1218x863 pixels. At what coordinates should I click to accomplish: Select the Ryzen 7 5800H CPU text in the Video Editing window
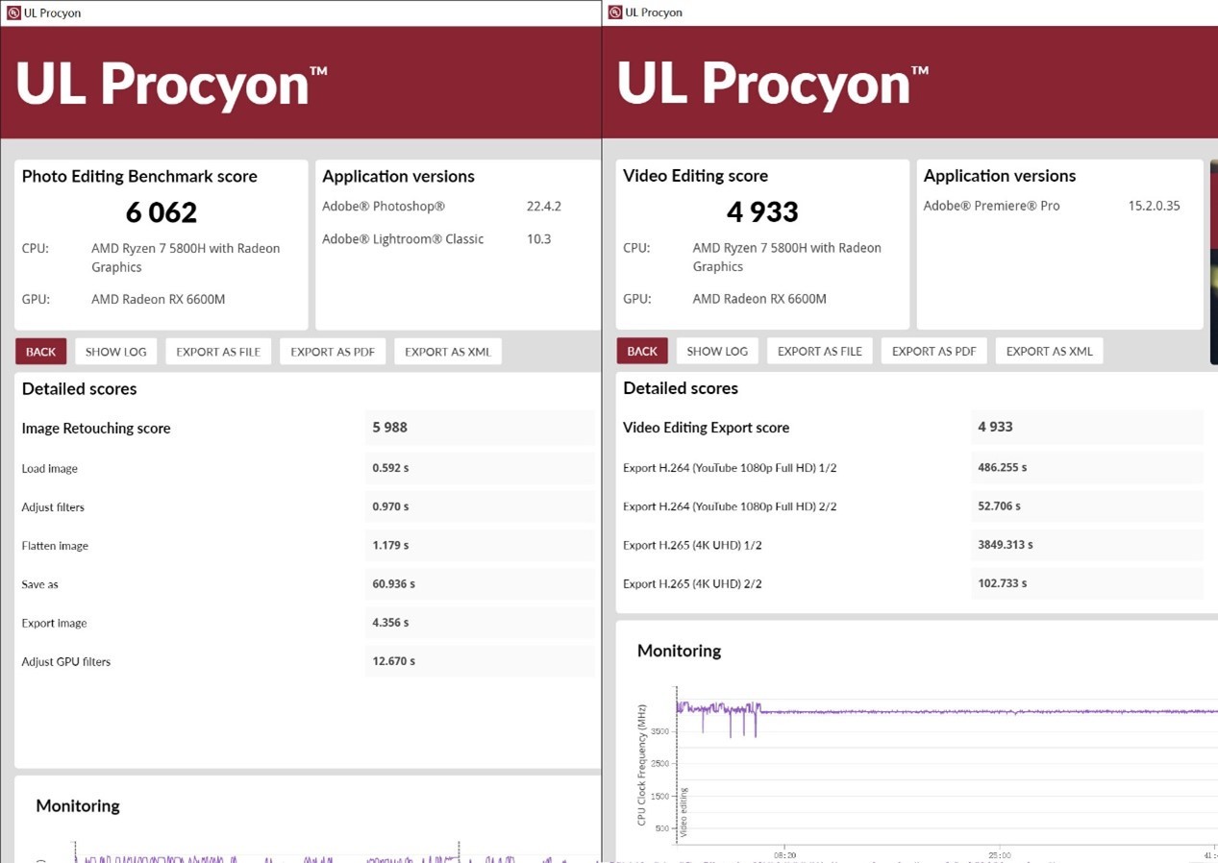(x=787, y=257)
